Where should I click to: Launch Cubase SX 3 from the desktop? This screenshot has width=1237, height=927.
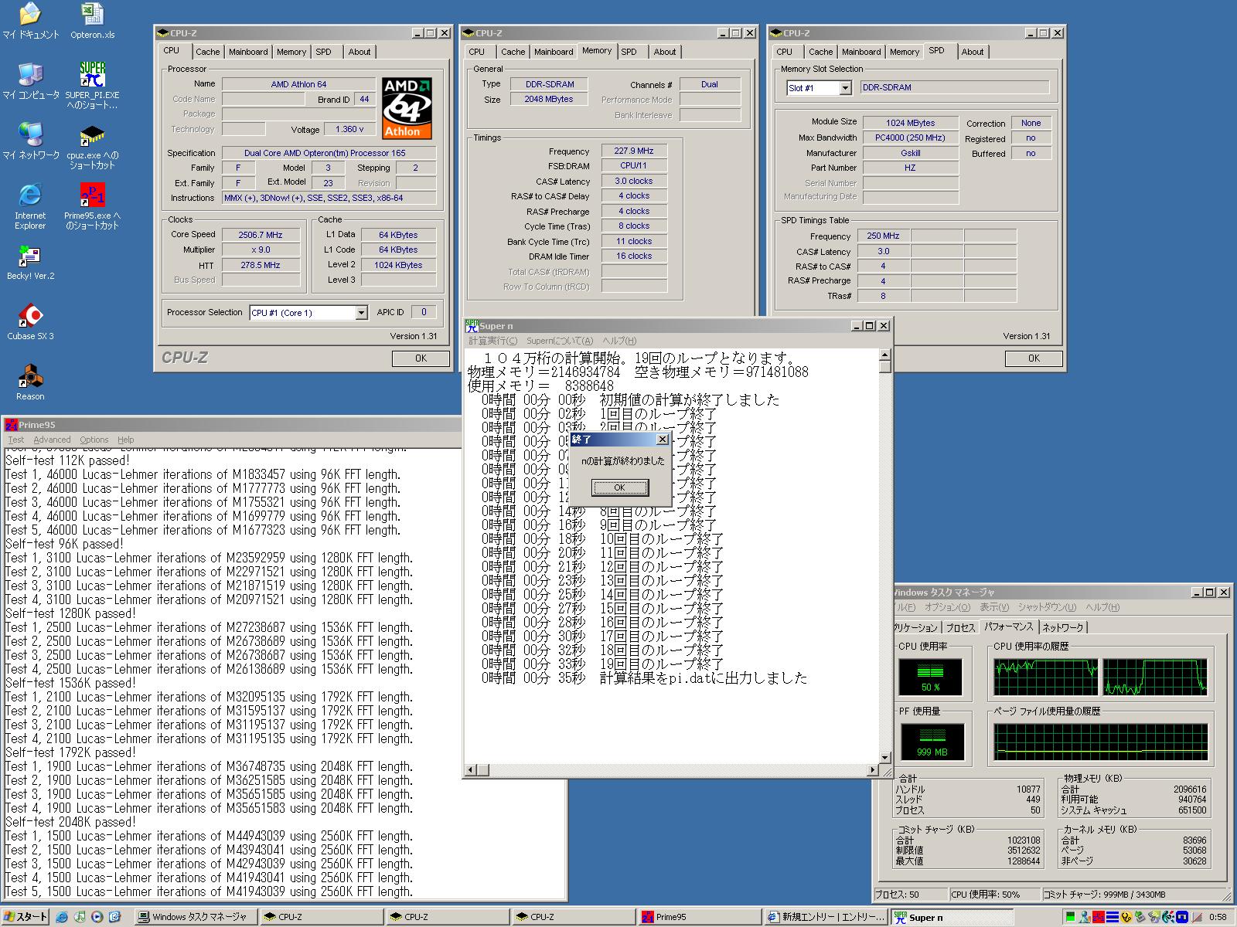pyautogui.click(x=30, y=322)
